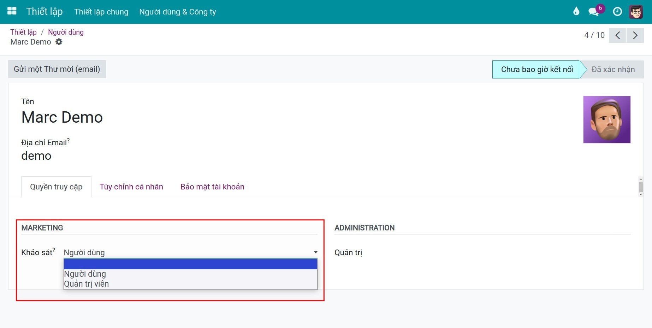The height and width of the screenshot is (328, 652).
Task: Click the tab area scrollbar
Action: pos(641,187)
